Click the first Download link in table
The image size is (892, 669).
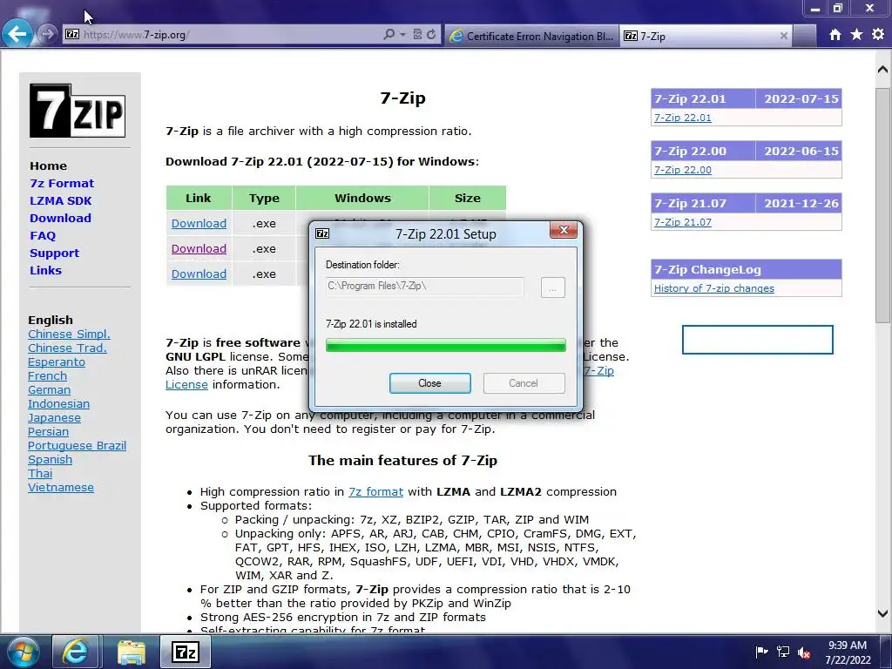pos(199,224)
